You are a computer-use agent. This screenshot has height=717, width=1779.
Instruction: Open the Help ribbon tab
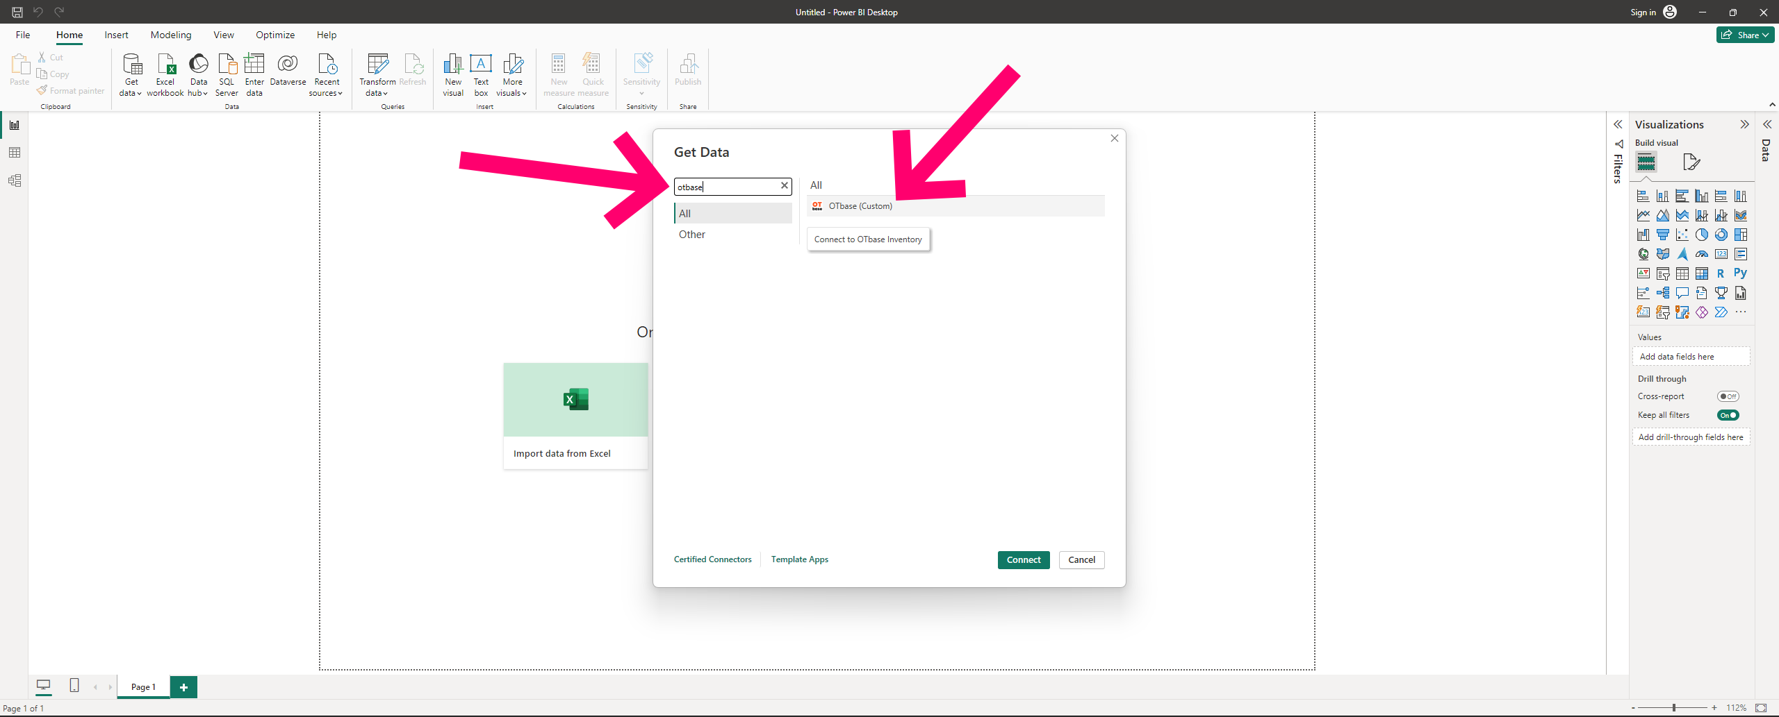(x=327, y=35)
